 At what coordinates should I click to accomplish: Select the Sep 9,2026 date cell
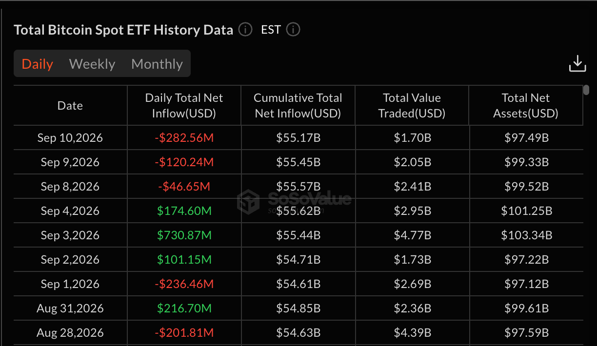(x=70, y=162)
